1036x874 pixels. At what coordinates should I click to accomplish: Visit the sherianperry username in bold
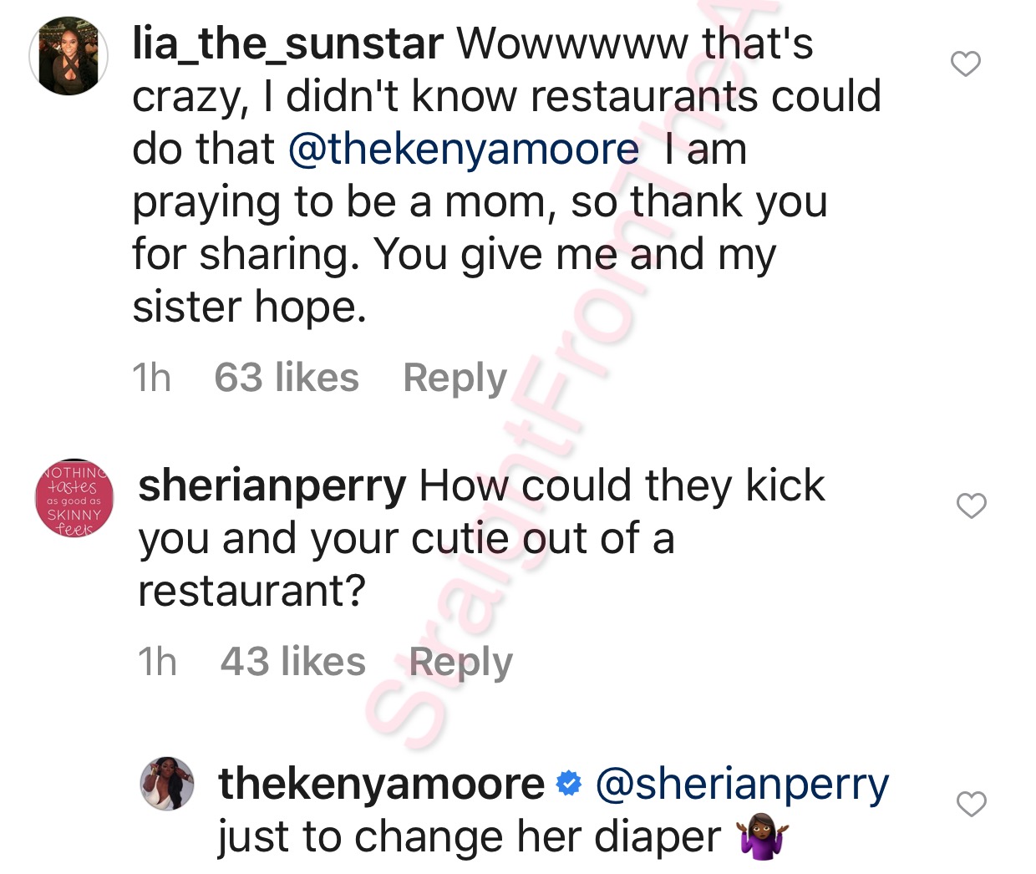272,485
